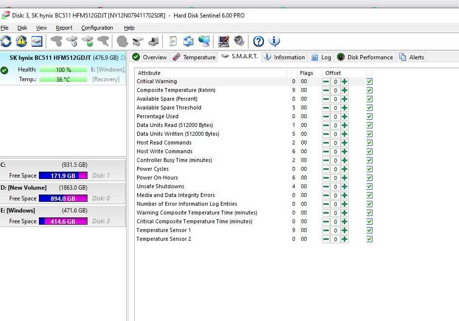Click the offset field for Number of Error Information Log Entries
This screenshot has height=321, width=459.
coord(335,204)
